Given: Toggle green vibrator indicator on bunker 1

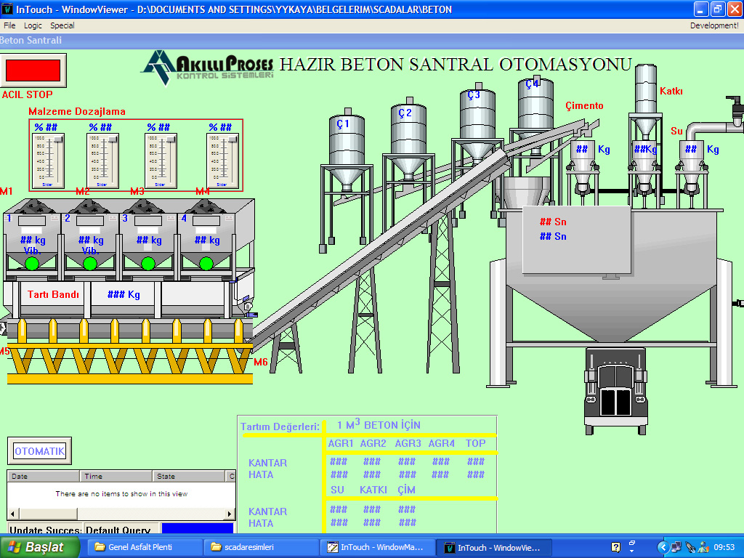Looking at the screenshot, I should coord(31,263).
